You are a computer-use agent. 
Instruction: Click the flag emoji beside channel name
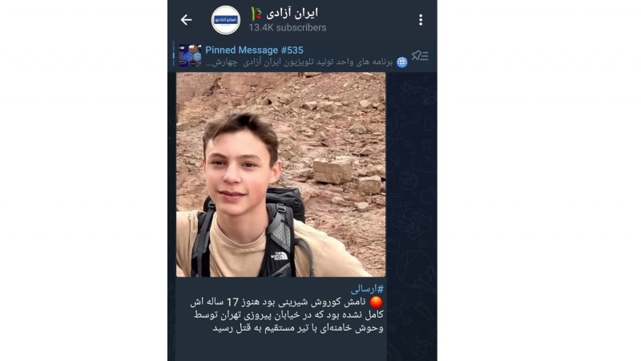[256, 14]
